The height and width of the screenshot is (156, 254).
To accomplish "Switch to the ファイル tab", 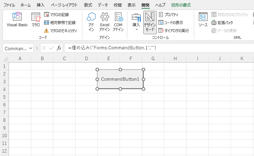I will (x=9, y=5).
